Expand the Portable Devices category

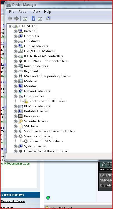tap(16, 111)
